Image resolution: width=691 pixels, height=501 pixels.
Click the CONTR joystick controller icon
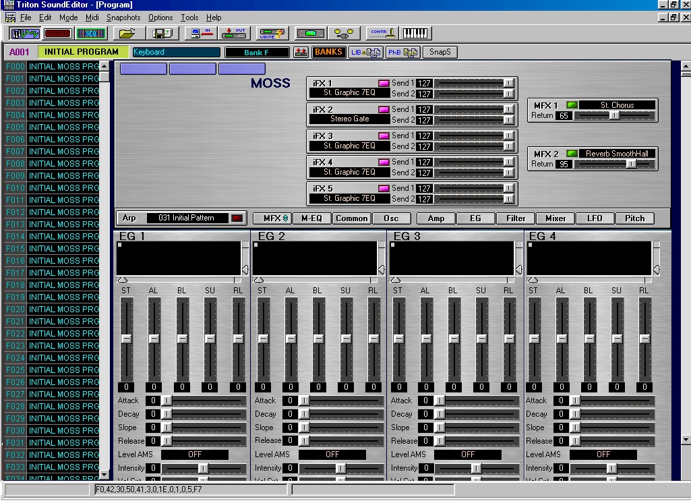pos(382,33)
